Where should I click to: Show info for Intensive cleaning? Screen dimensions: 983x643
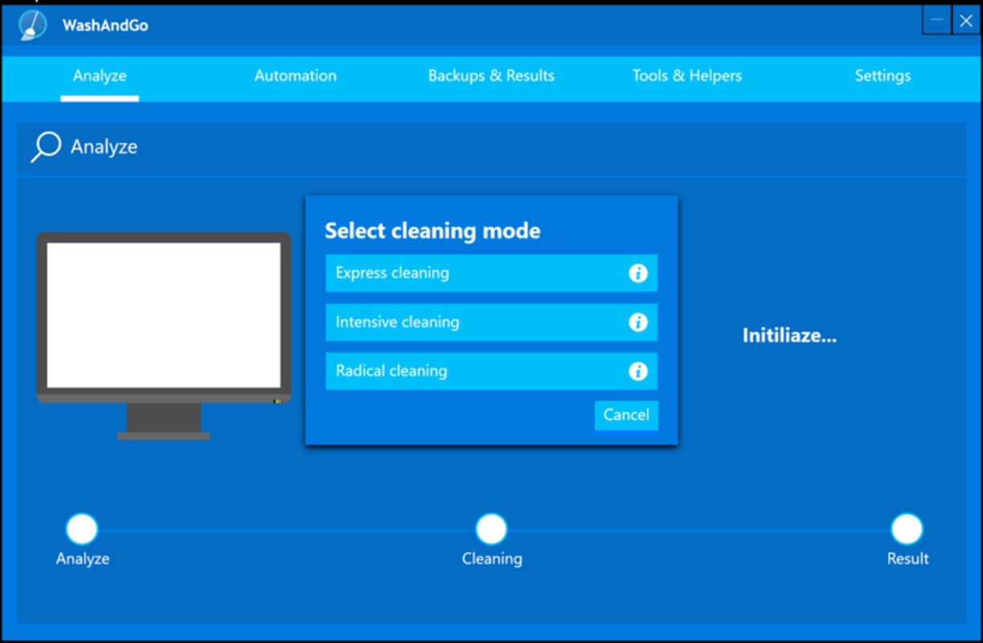pyautogui.click(x=638, y=322)
